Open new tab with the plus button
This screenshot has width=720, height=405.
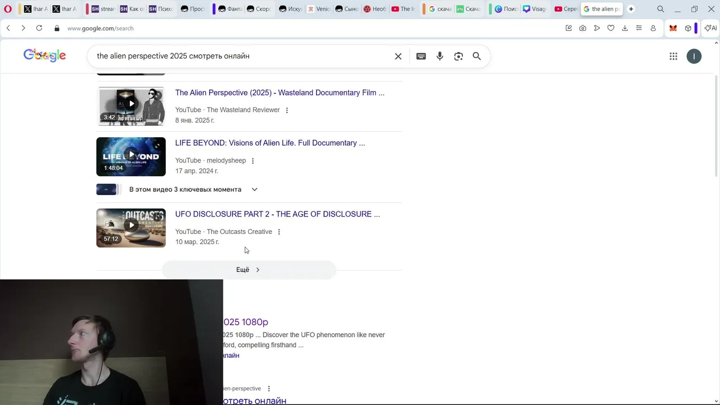(x=631, y=9)
